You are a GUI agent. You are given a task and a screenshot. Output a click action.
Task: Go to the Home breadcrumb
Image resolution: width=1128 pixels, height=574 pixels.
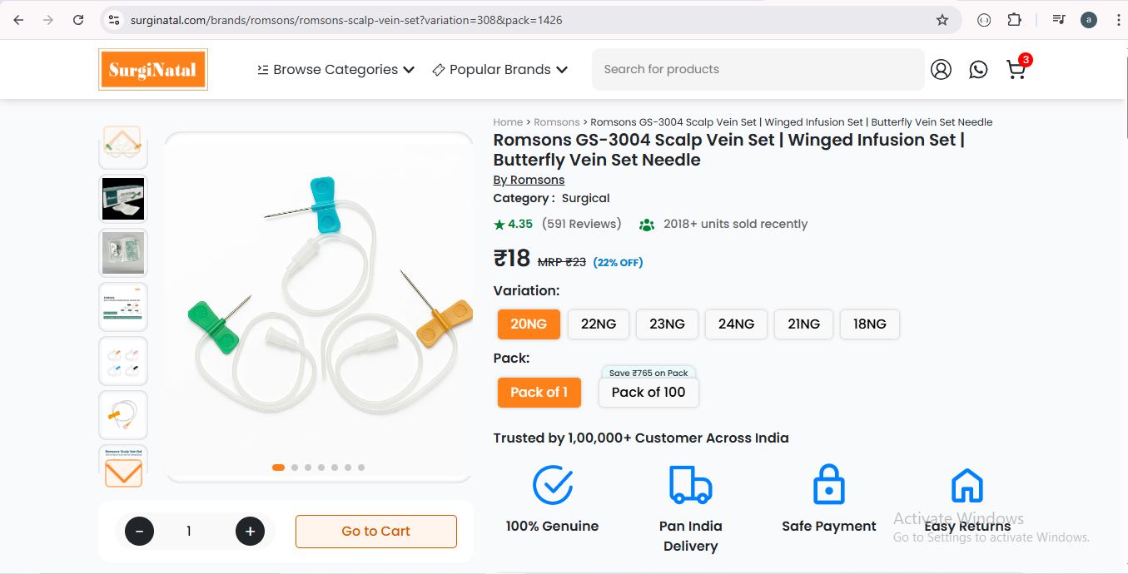click(x=508, y=122)
